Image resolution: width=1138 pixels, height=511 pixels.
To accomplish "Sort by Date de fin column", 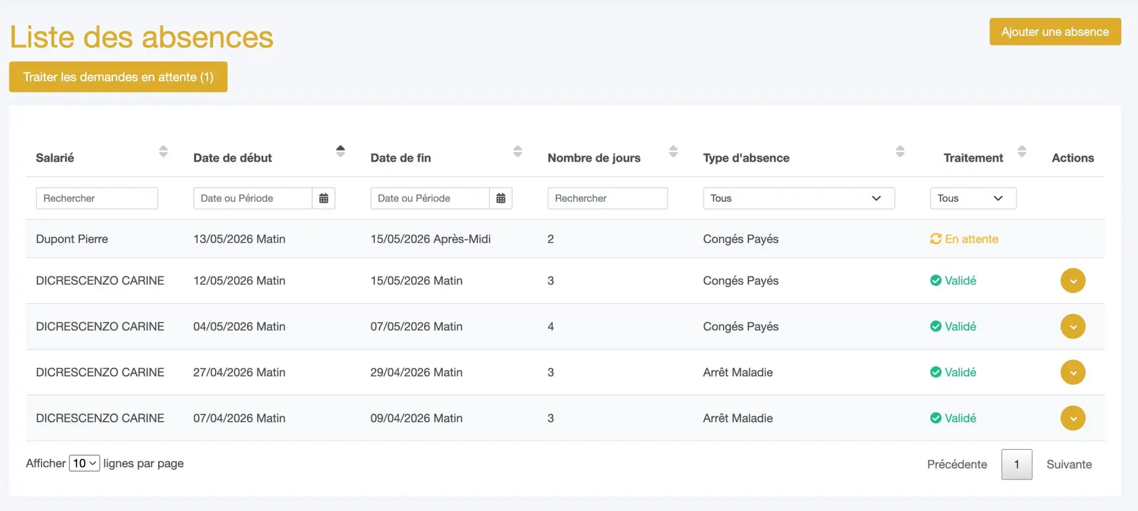I will [x=517, y=152].
